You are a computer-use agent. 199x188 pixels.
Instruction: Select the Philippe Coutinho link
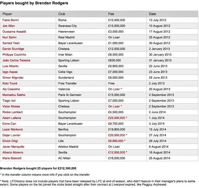(14, 55)
